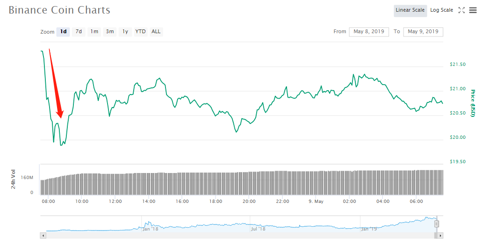Click the 160M volume axis label
The image size is (496, 245).
coord(27,178)
